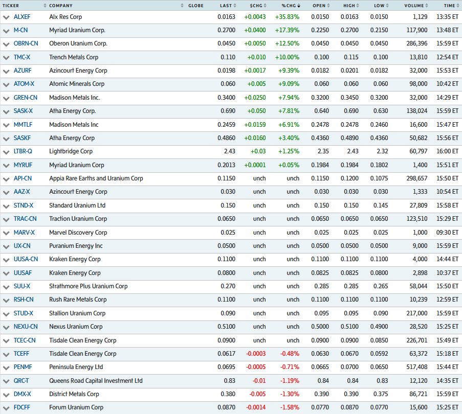Image resolution: width=462 pixels, height=414 pixels.
Task: Click the GLOBE column header
Action: pyautogui.click(x=195, y=6)
